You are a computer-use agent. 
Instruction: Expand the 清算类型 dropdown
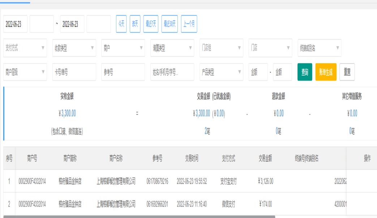[172, 48]
